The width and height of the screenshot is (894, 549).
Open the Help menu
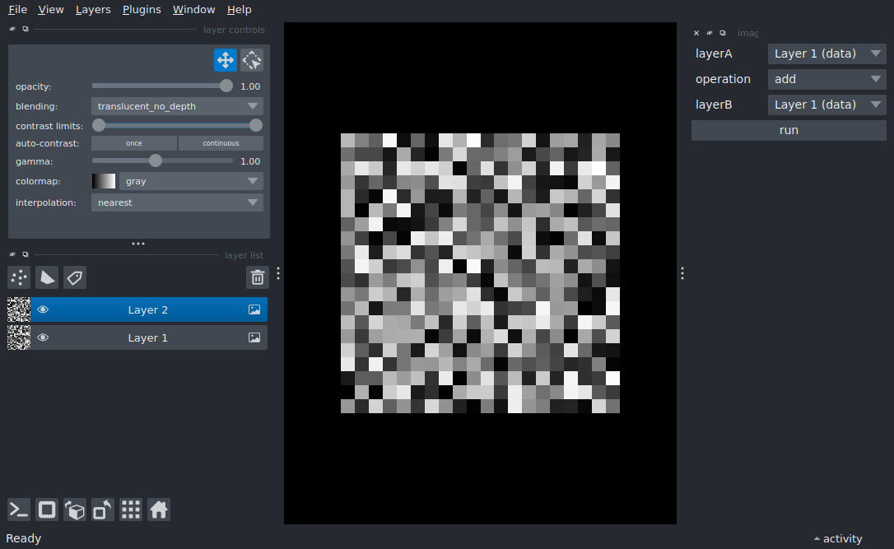click(x=239, y=10)
